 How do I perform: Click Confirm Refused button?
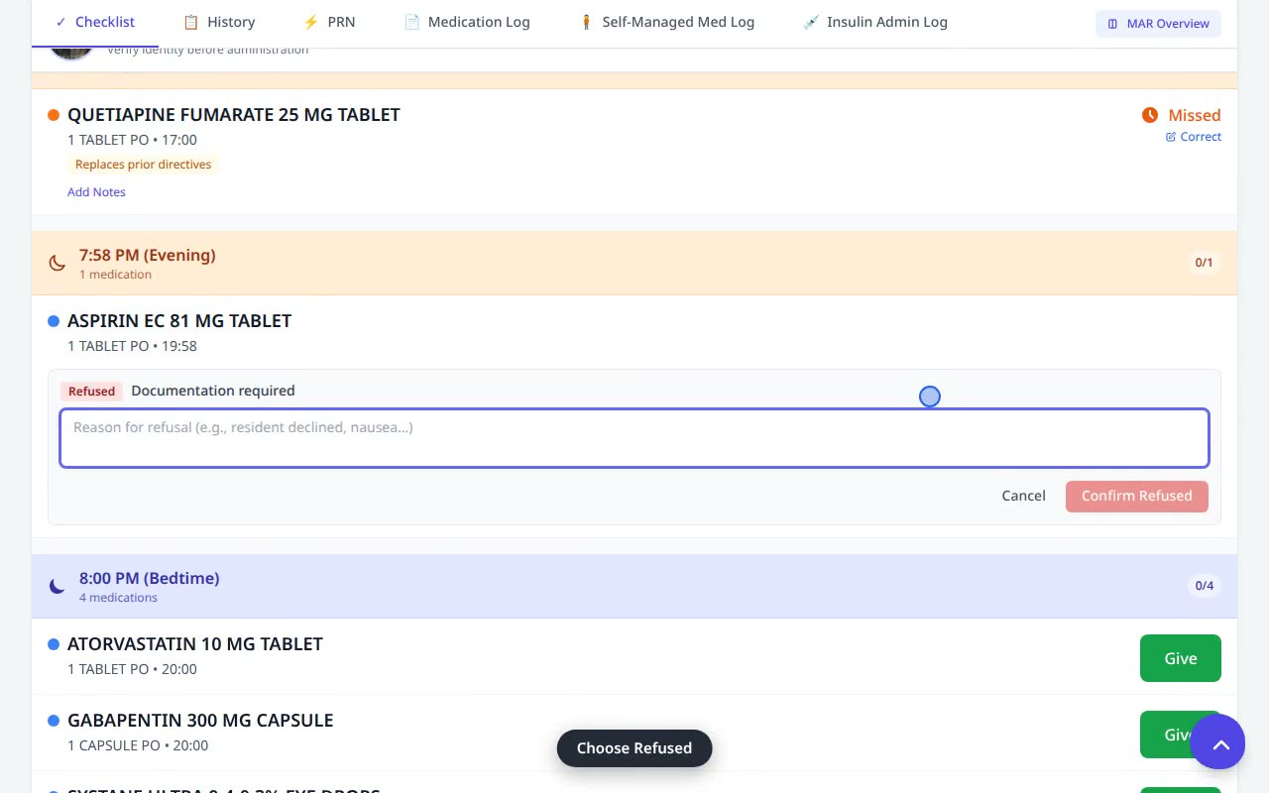(1137, 496)
